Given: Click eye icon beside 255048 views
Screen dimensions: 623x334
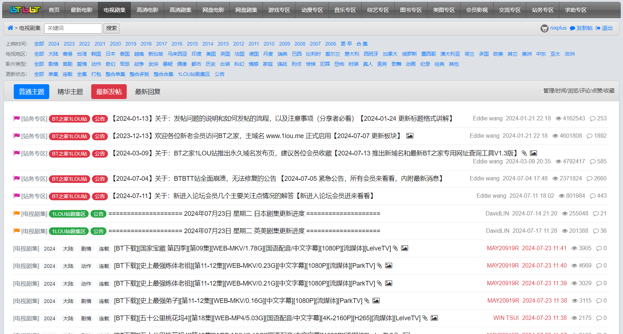Looking at the screenshot, I should (x=565, y=214).
